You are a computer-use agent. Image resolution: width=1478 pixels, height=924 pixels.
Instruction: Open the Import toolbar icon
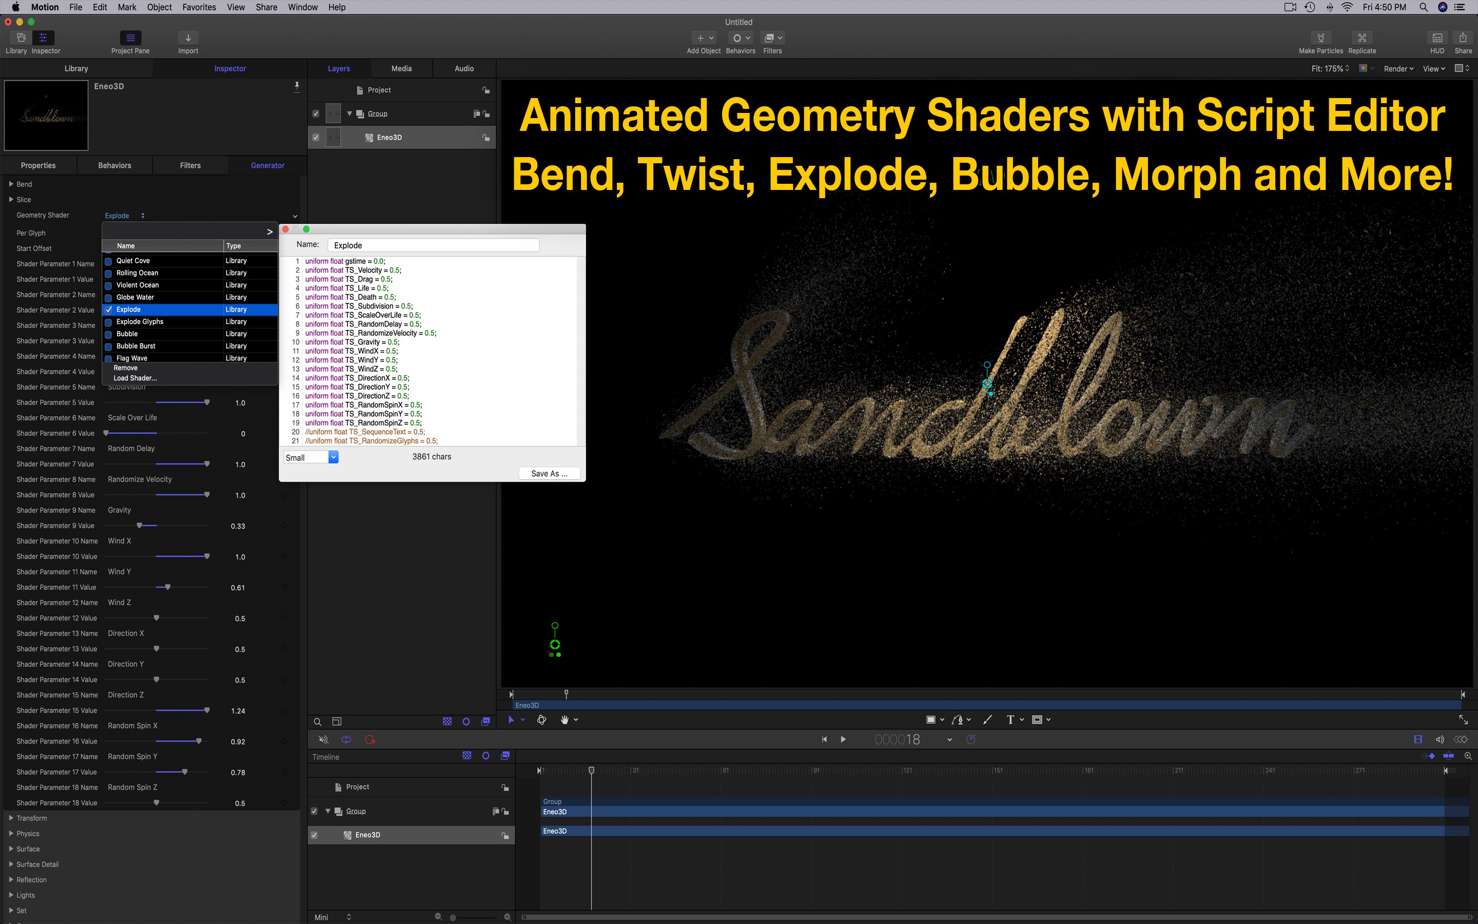pos(187,38)
